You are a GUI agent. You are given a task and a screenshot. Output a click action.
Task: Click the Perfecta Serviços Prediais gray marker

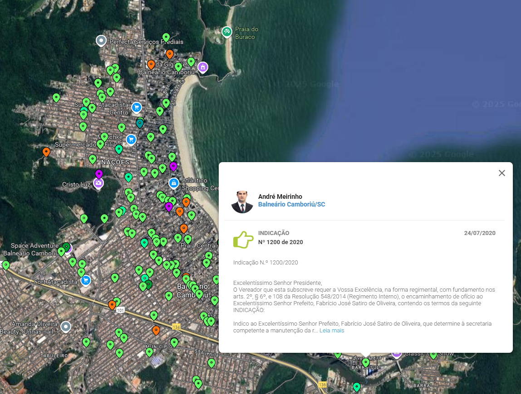(101, 41)
